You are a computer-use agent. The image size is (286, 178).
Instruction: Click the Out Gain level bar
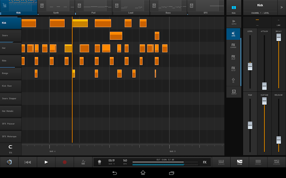click(165, 162)
